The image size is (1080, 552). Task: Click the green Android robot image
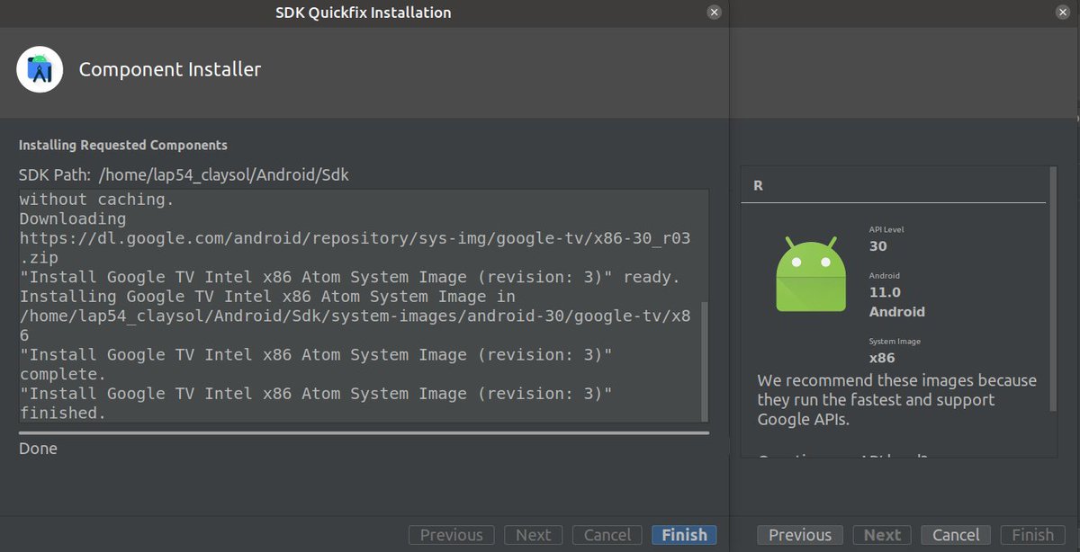coord(811,274)
